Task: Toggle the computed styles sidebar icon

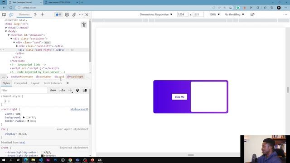Action: 85,90
